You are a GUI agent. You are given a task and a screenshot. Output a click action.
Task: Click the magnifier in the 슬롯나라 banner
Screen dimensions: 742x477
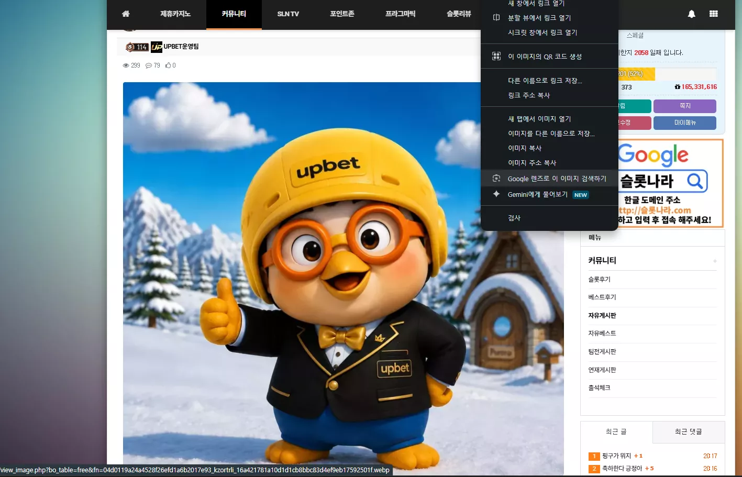(x=695, y=181)
